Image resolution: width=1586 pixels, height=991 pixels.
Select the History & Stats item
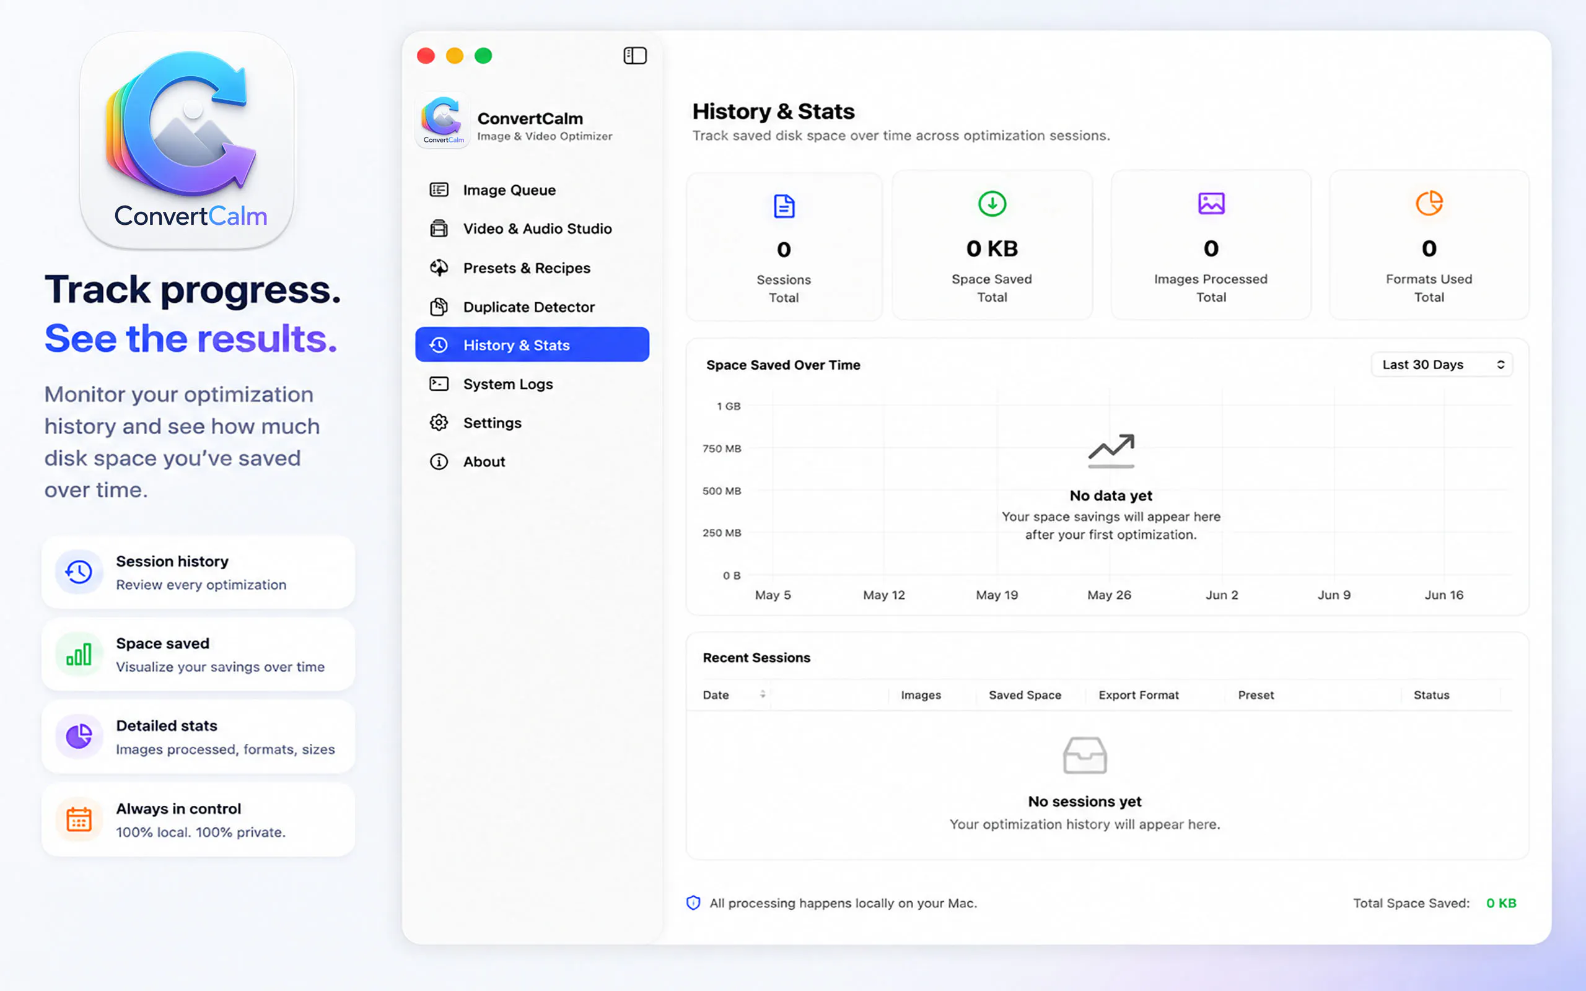pyautogui.click(x=532, y=345)
